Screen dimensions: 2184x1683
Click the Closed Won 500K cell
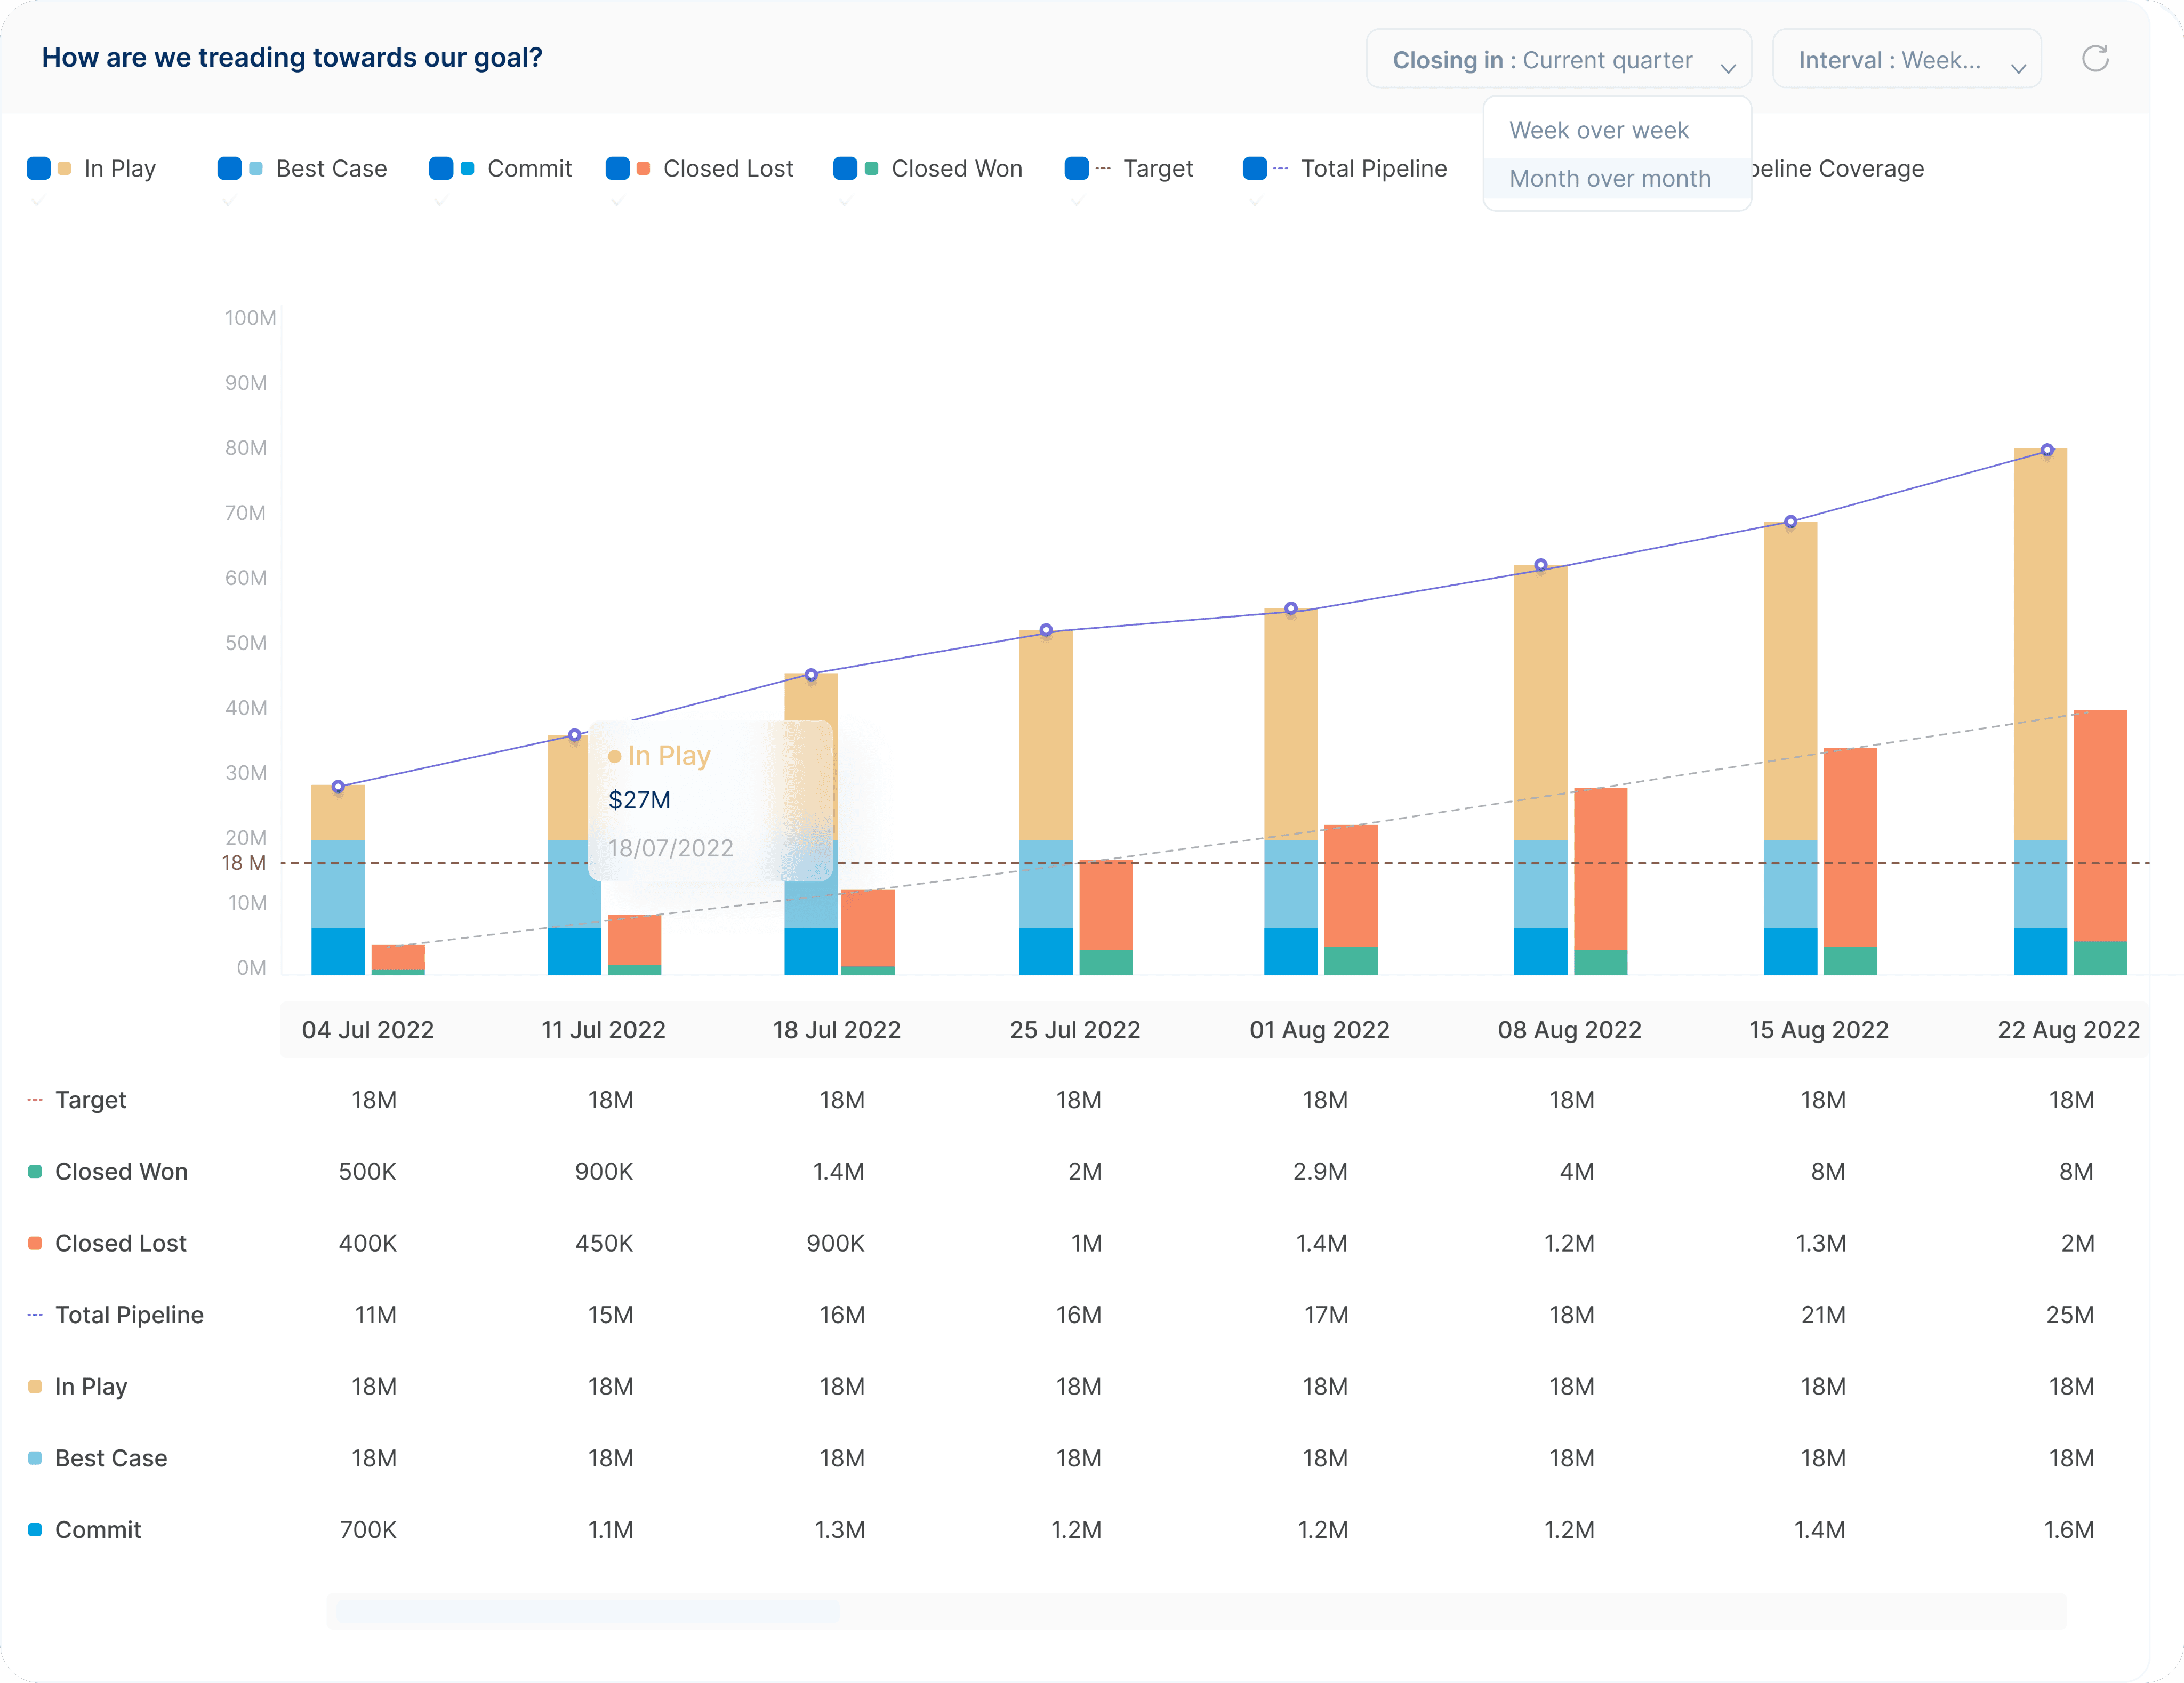point(367,1171)
